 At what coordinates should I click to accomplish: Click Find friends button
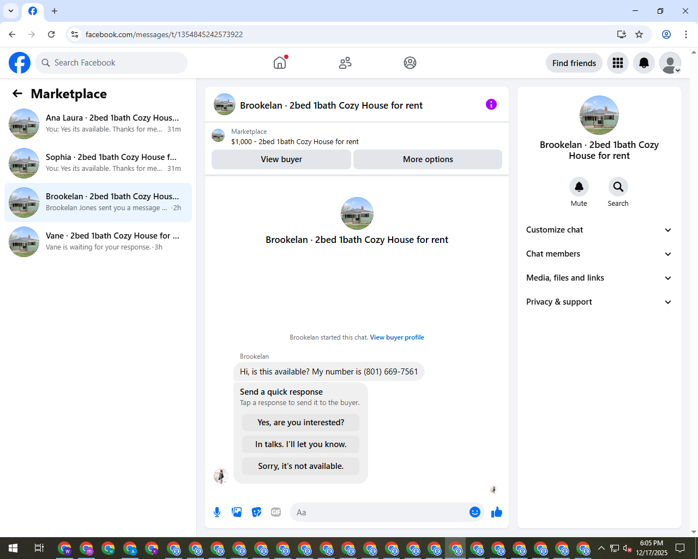574,63
